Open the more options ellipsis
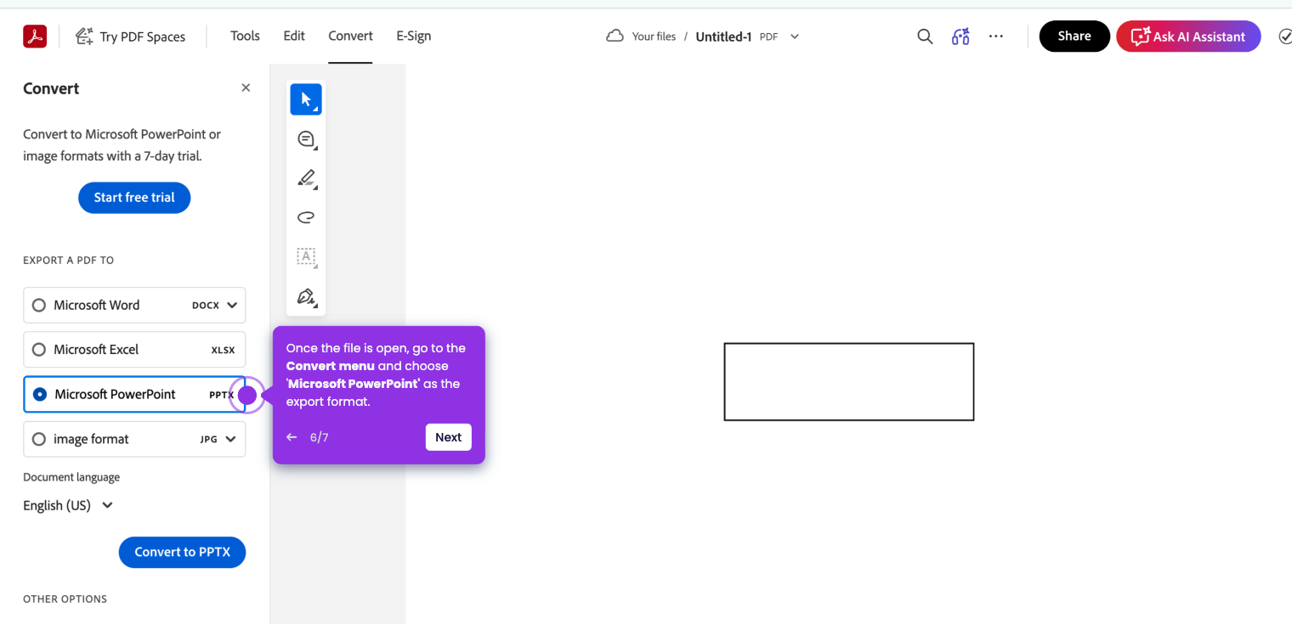1292x624 pixels. (x=996, y=37)
